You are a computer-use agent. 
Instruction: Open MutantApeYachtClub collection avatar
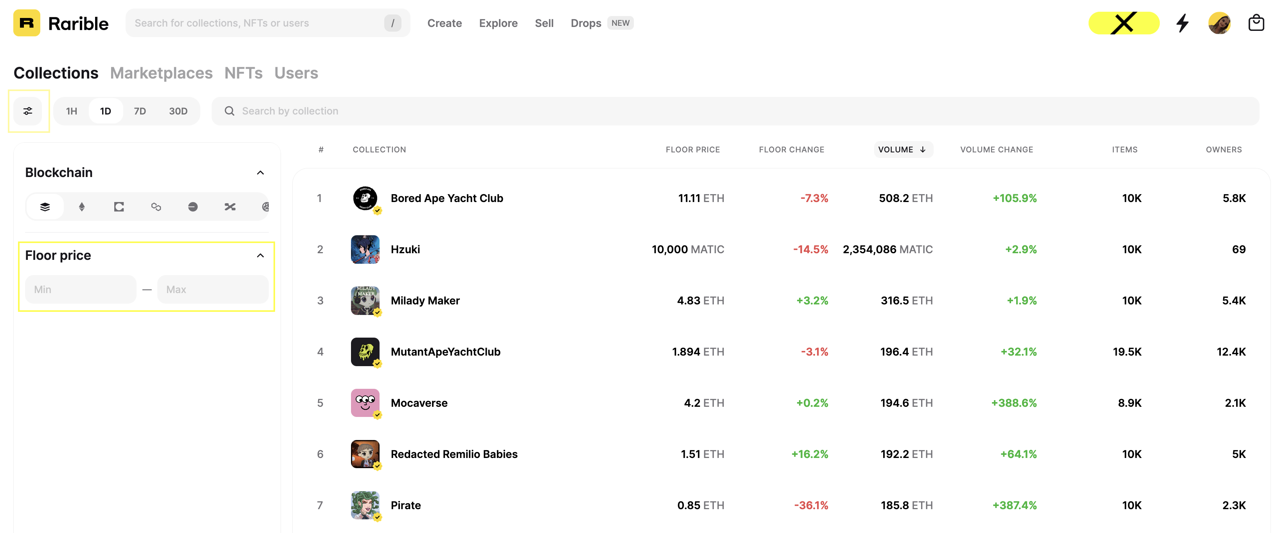coord(365,352)
